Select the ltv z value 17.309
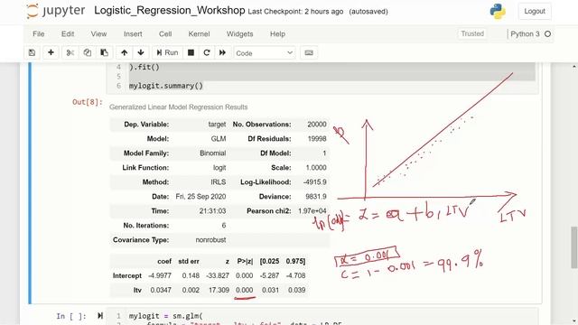This screenshot has height=325, width=578. pos(219,290)
